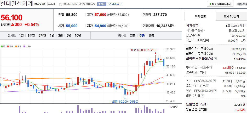
Task: Switch to the 주봉 candlestick chart
Action: tap(142, 35)
